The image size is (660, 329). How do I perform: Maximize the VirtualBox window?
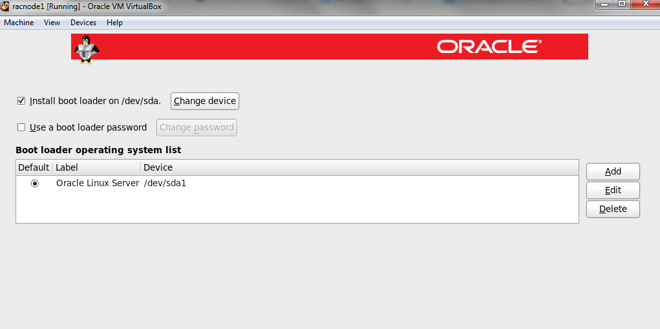point(621,5)
